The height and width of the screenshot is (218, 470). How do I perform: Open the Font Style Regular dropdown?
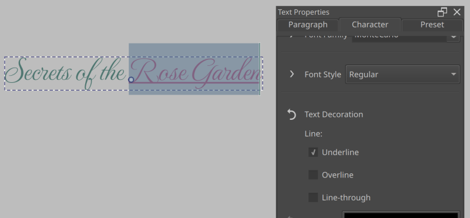pos(402,75)
